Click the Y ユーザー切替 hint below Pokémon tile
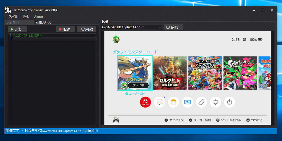This screenshot has height=141, width=282. pos(135,94)
